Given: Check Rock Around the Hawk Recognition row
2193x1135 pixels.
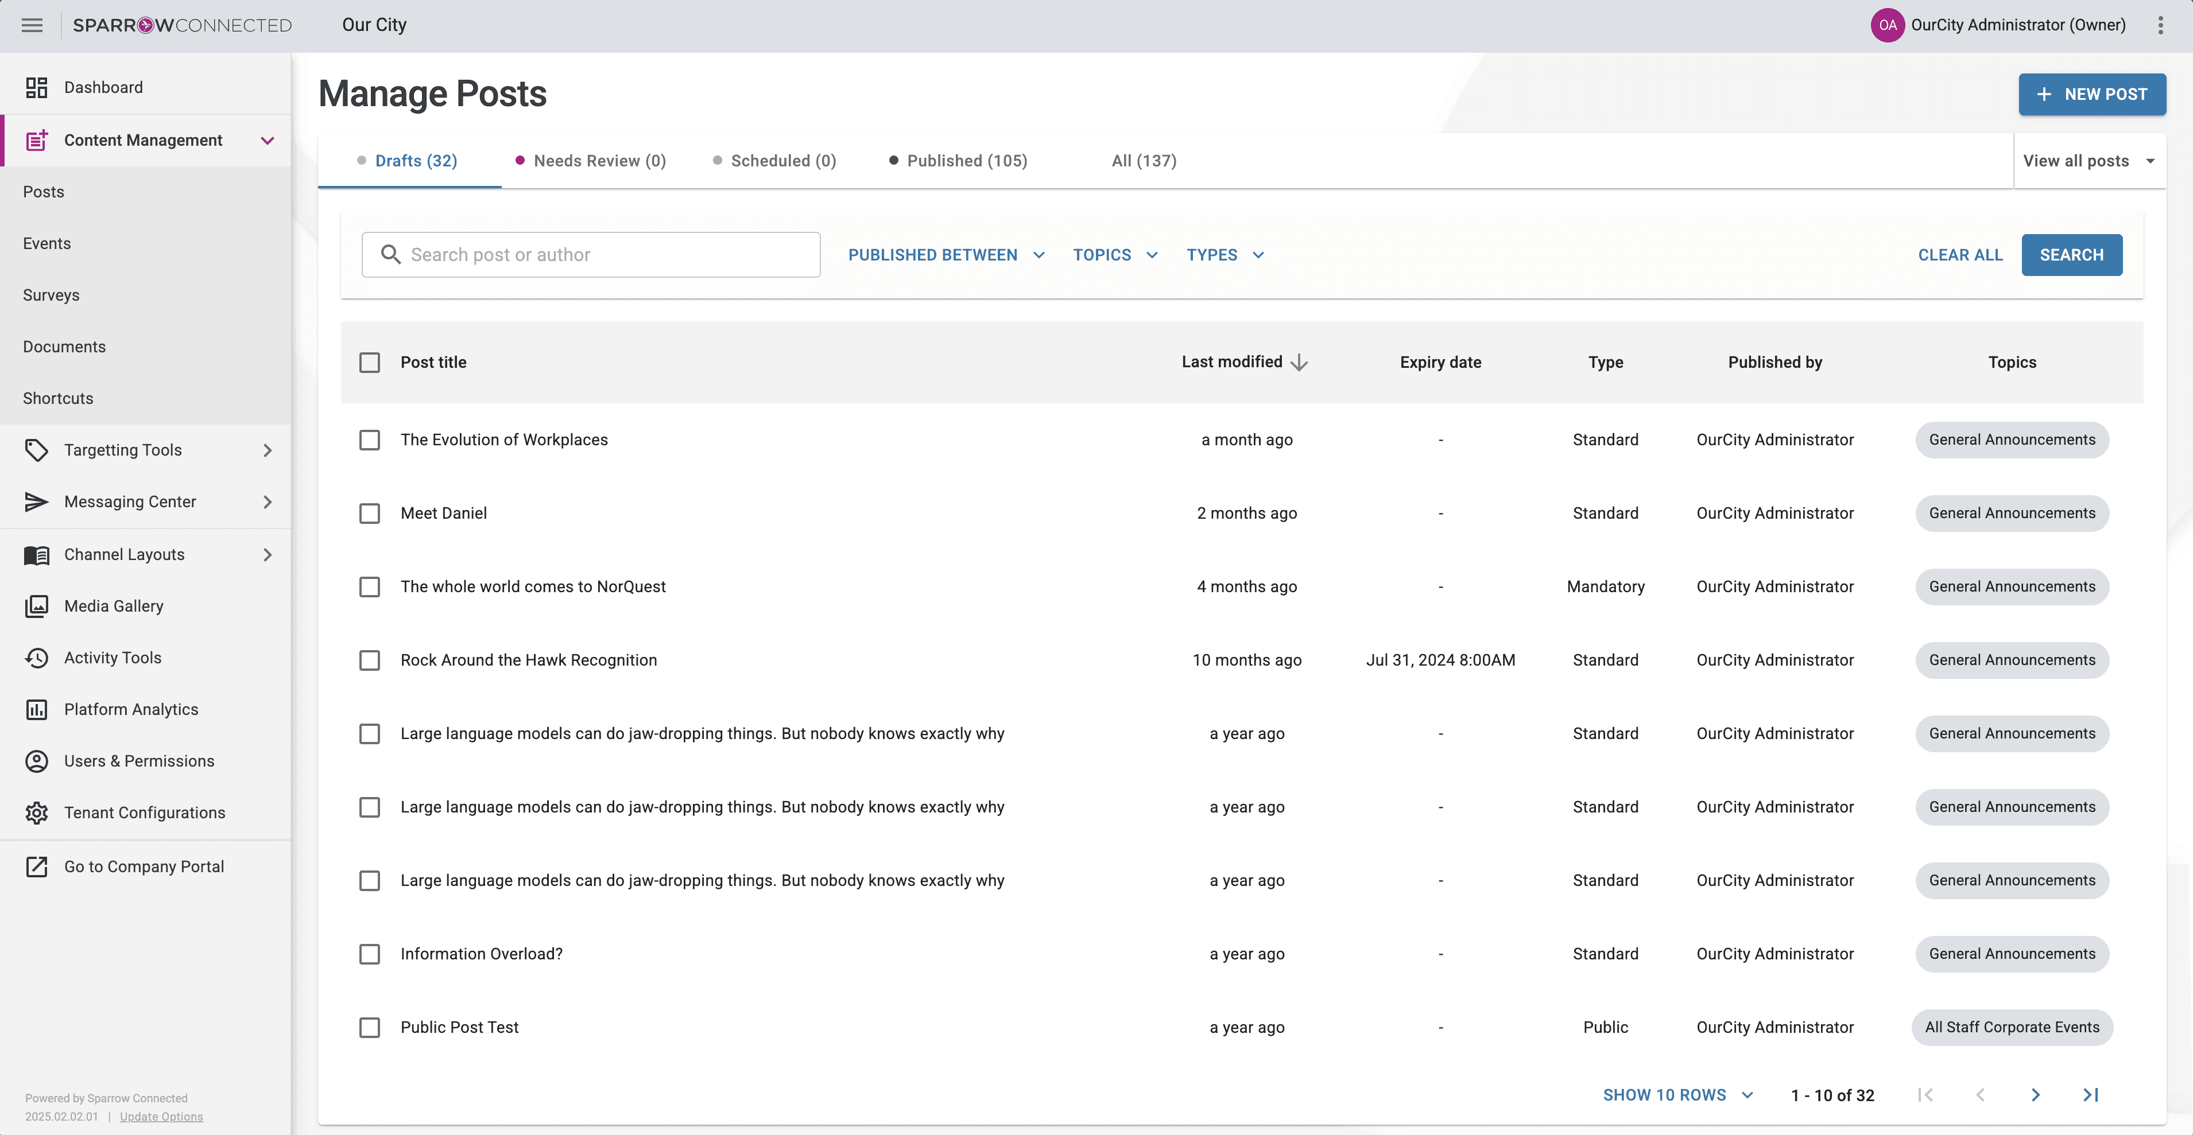Looking at the screenshot, I should click(x=370, y=660).
